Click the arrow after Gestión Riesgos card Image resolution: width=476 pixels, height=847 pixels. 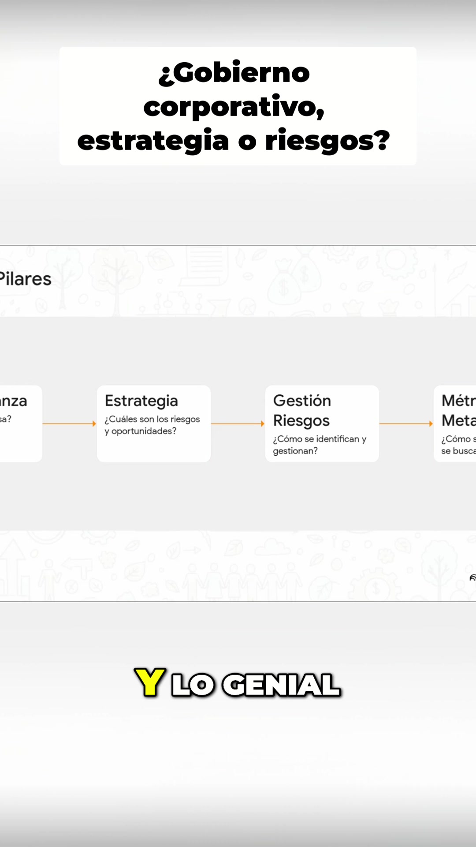click(406, 423)
